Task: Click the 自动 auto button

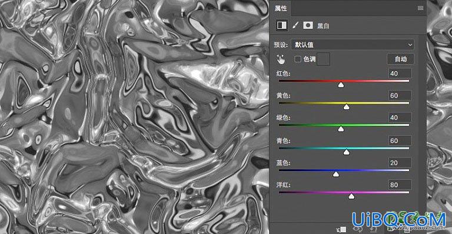Action: [x=400, y=59]
